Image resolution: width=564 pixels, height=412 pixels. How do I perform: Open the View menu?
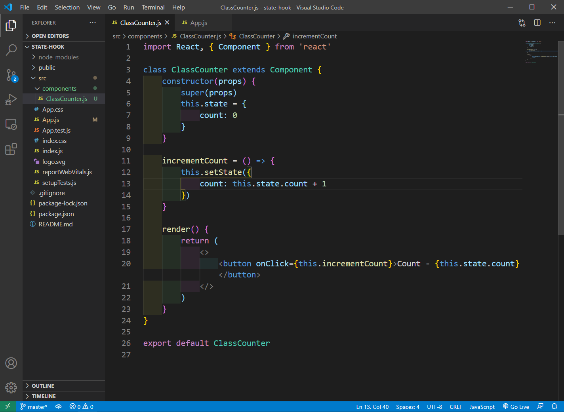pos(94,7)
